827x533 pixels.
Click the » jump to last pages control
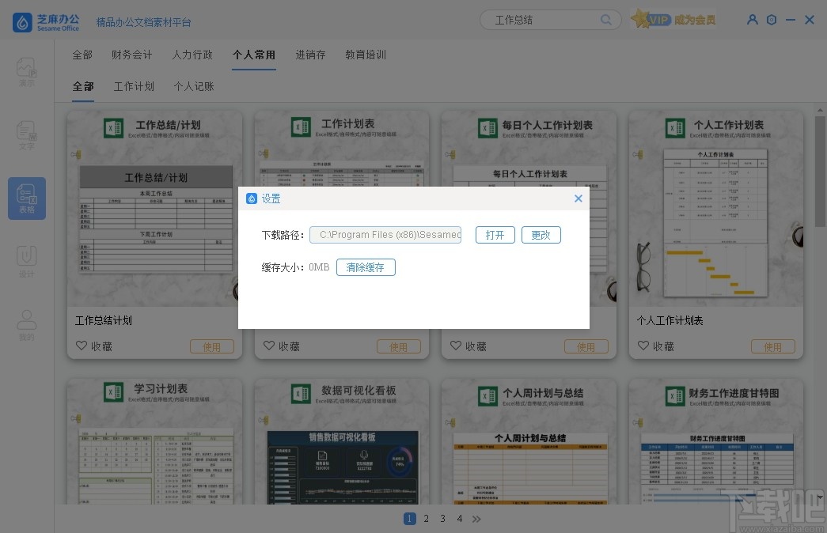476,519
